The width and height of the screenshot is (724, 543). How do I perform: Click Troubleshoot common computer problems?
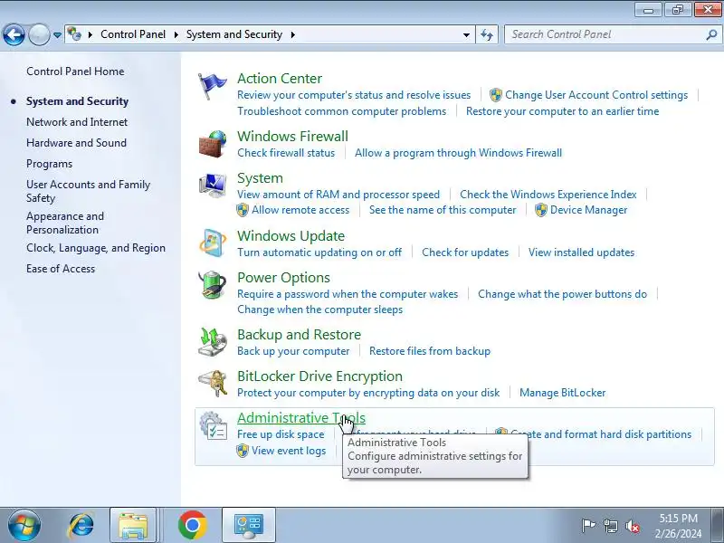click(x=342, y=111)
